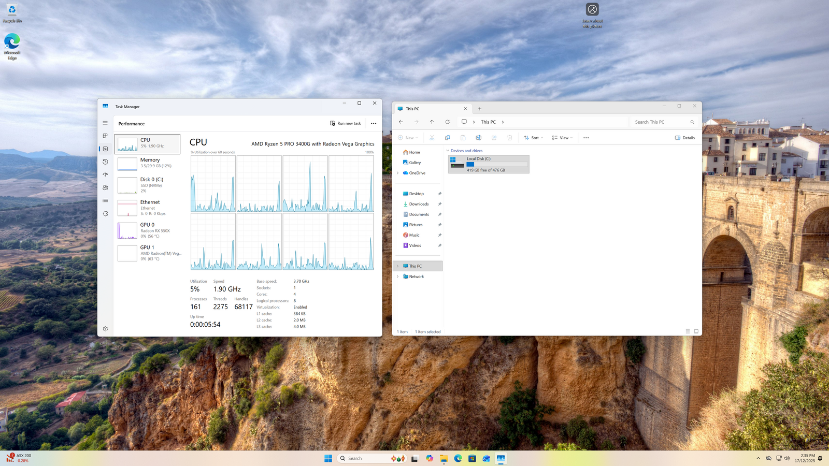829x466 pixels.
Task: Toggle Task Manager navigation hamburger menu
Action: tap(105, 123)
